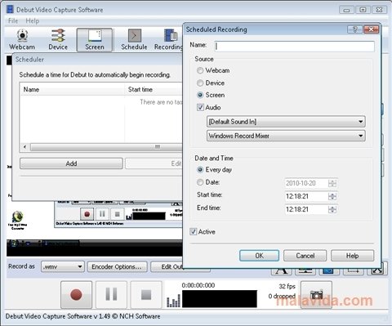Open Encoder Options
Image resolution: width=392 pixels, height=326 pixels.
117,266
